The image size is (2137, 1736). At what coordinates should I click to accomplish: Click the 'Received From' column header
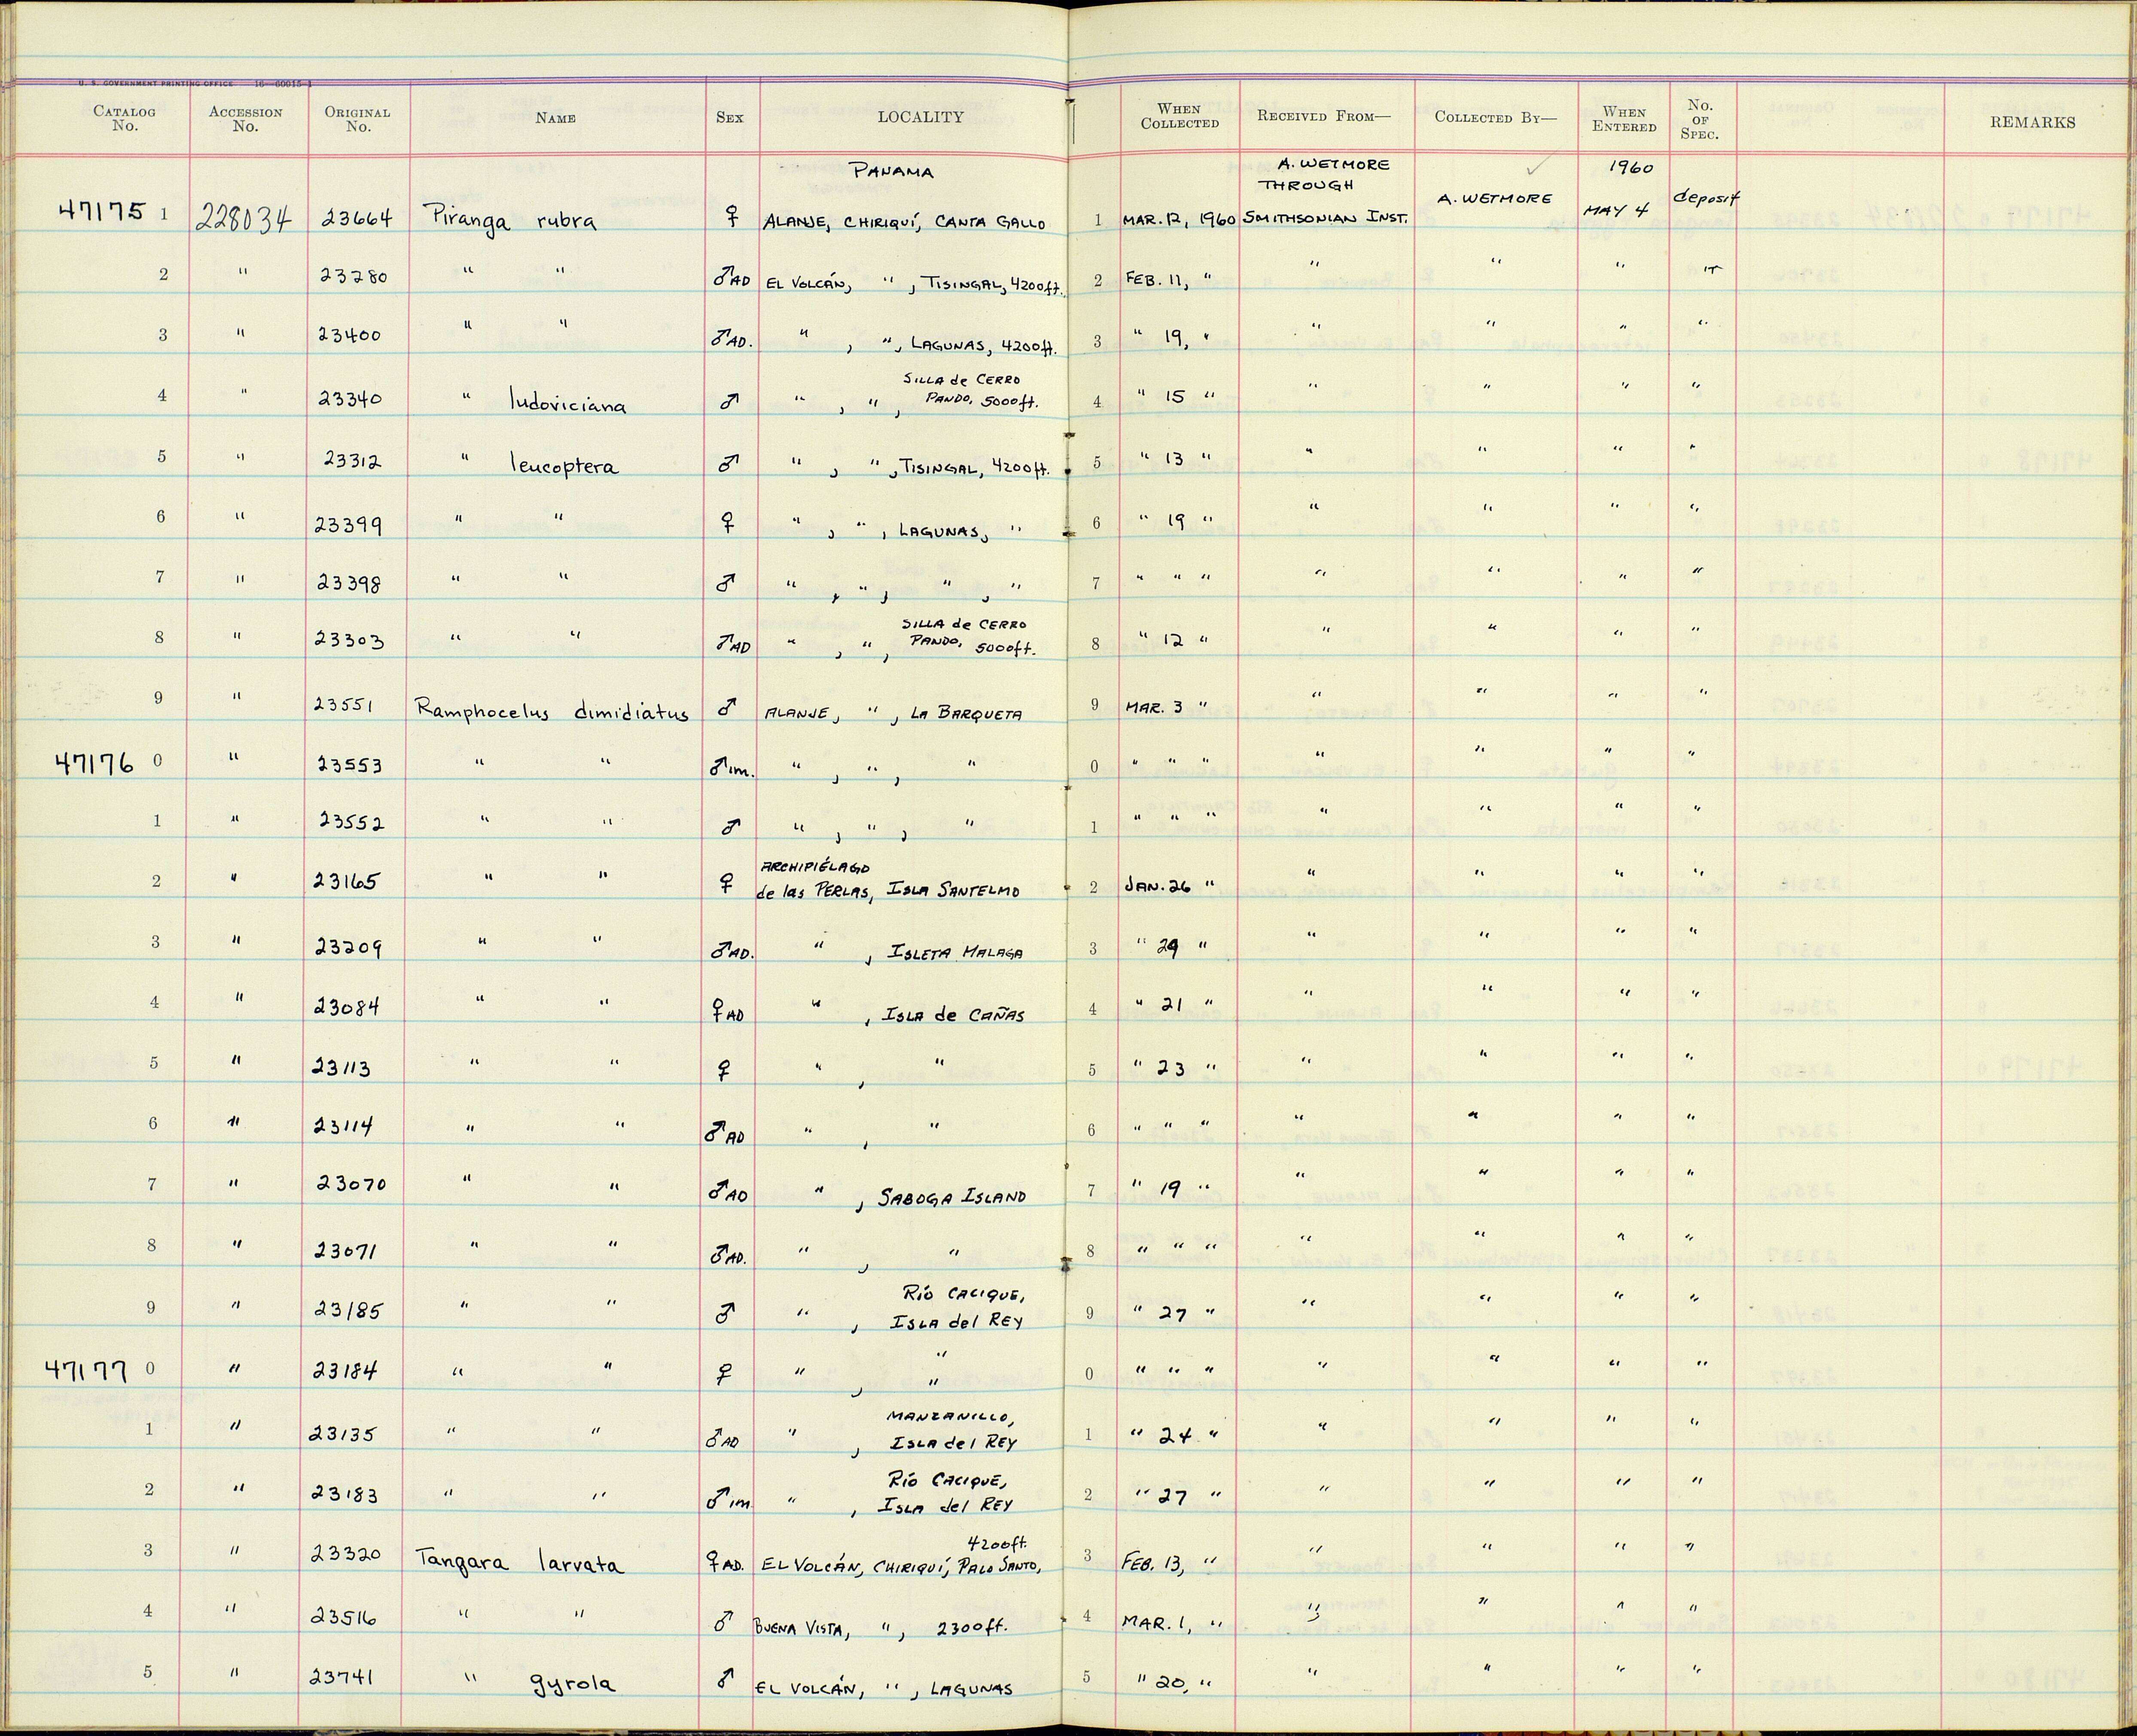(1323, 116)
